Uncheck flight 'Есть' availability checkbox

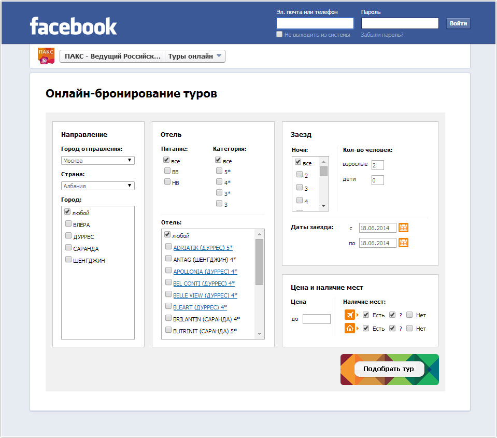tap(366, 315)
